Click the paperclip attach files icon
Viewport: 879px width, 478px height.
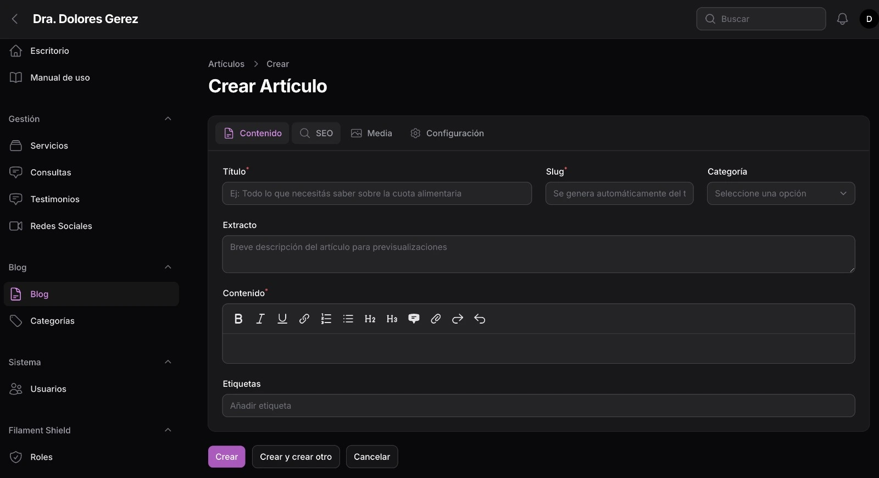(x=436, y=319)
